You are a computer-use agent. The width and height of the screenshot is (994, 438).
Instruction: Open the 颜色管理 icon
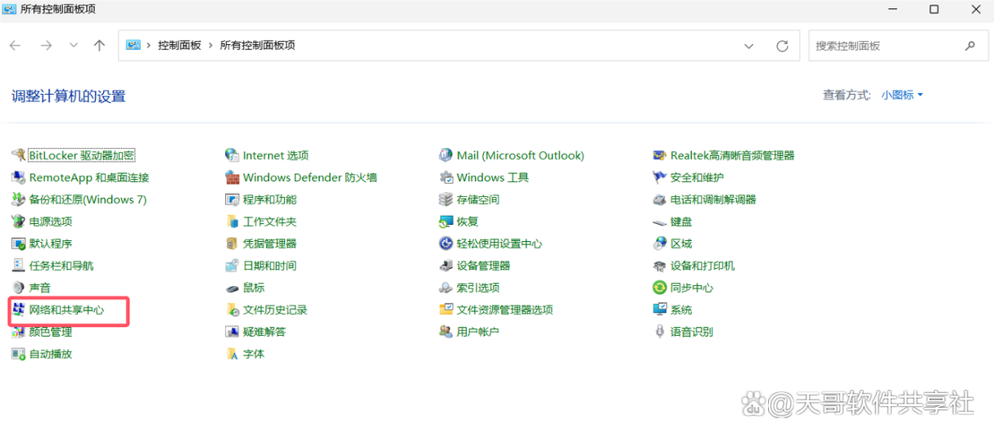point(18,332)
